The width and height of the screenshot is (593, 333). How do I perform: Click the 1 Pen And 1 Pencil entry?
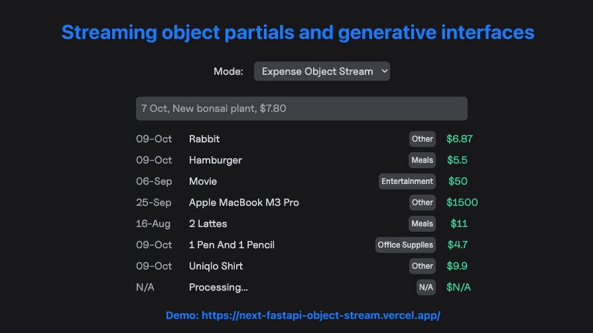pyautogui.click(x=231, y=245)
